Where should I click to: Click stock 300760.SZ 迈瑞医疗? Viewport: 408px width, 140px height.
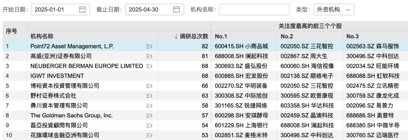372,135
